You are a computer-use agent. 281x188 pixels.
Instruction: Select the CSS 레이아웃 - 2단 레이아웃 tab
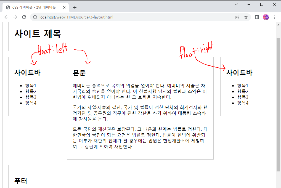(x=36, y=7)
